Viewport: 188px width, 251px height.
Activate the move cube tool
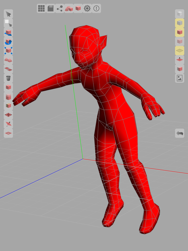pos(8,32)
